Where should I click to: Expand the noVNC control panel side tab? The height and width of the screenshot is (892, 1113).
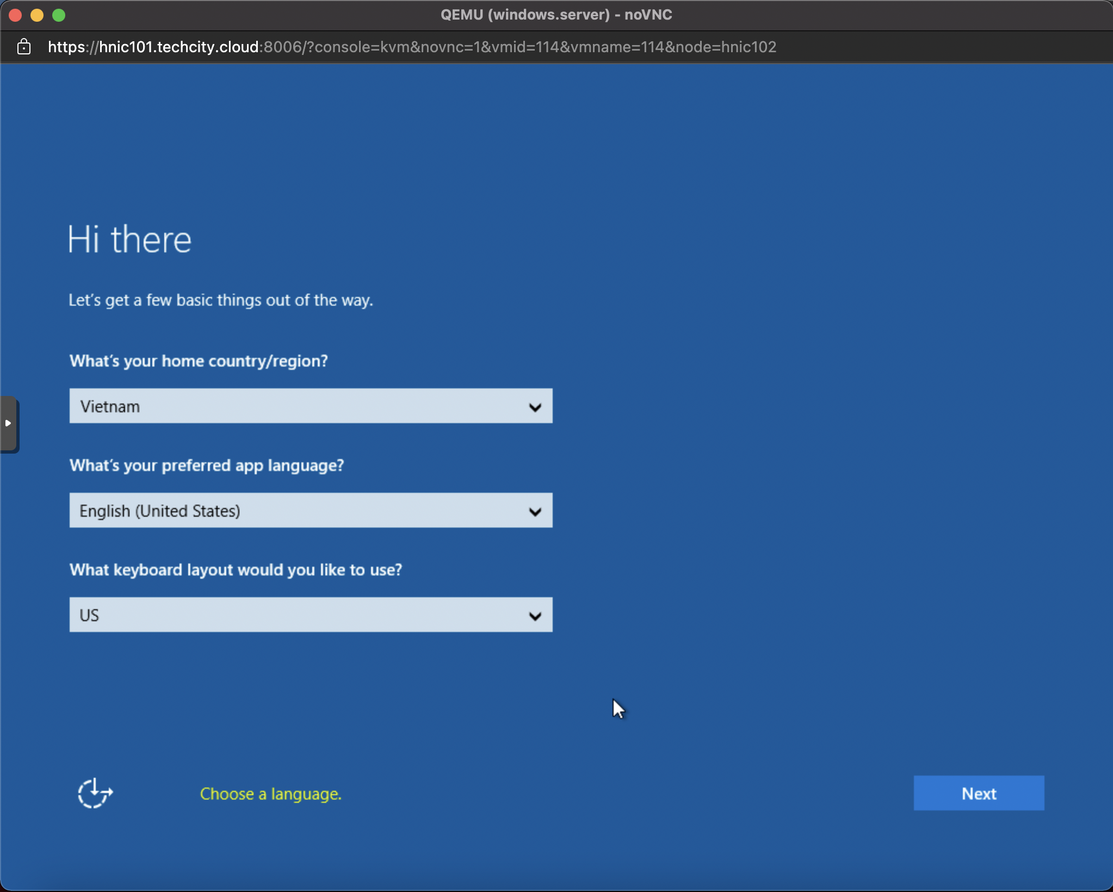click(x=9, y=424)
